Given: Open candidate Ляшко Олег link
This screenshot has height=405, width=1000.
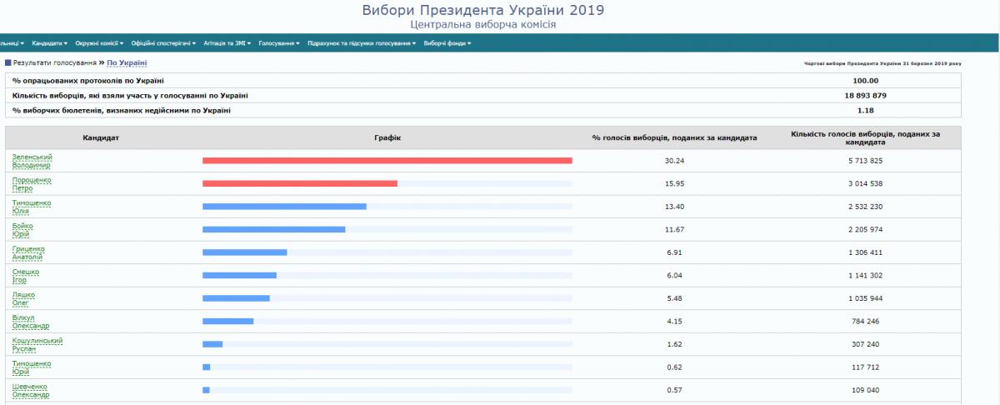Looking at the screenshot, I should 23,298.
